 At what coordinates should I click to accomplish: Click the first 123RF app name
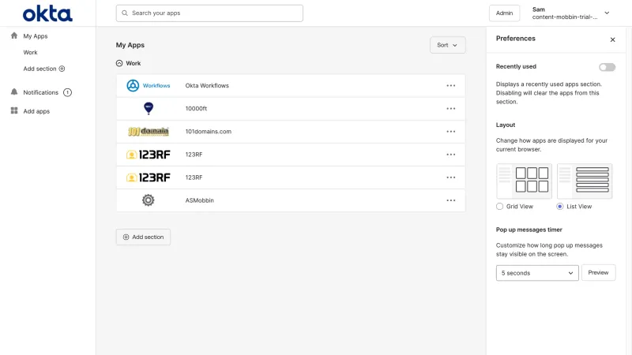pos(194,154)
